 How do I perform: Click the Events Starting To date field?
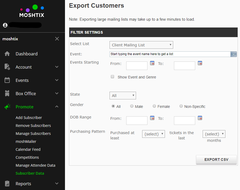click(184, 66)
